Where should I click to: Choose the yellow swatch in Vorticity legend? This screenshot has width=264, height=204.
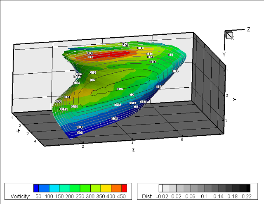point(106,188)
